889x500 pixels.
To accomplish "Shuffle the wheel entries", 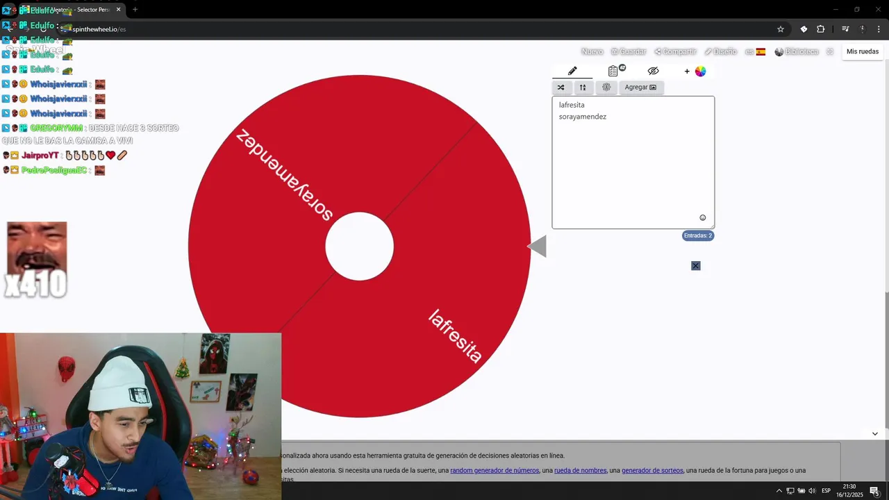I will 560,87.
